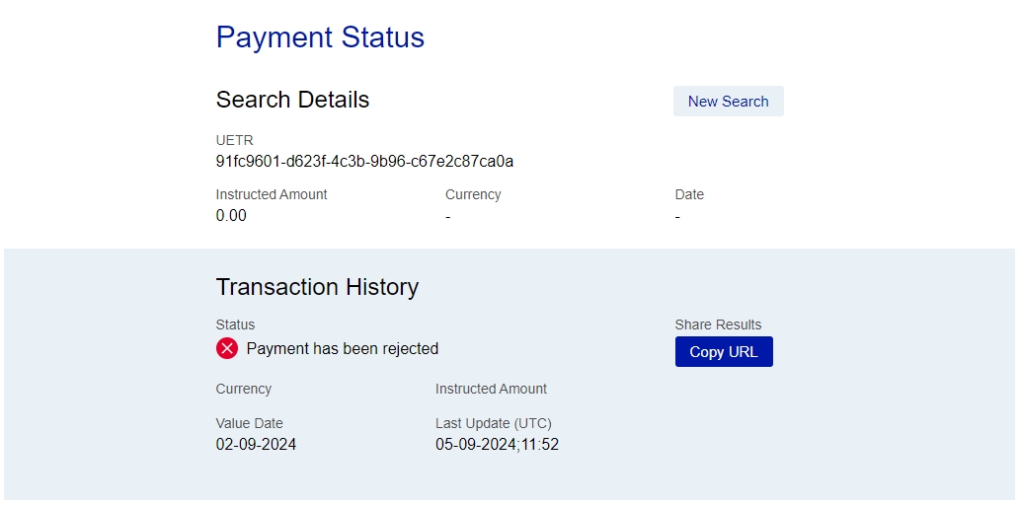Click the 'Payment has been rejected' message
The height and width of the screenshot is (505, 1020).
[342, 348]
